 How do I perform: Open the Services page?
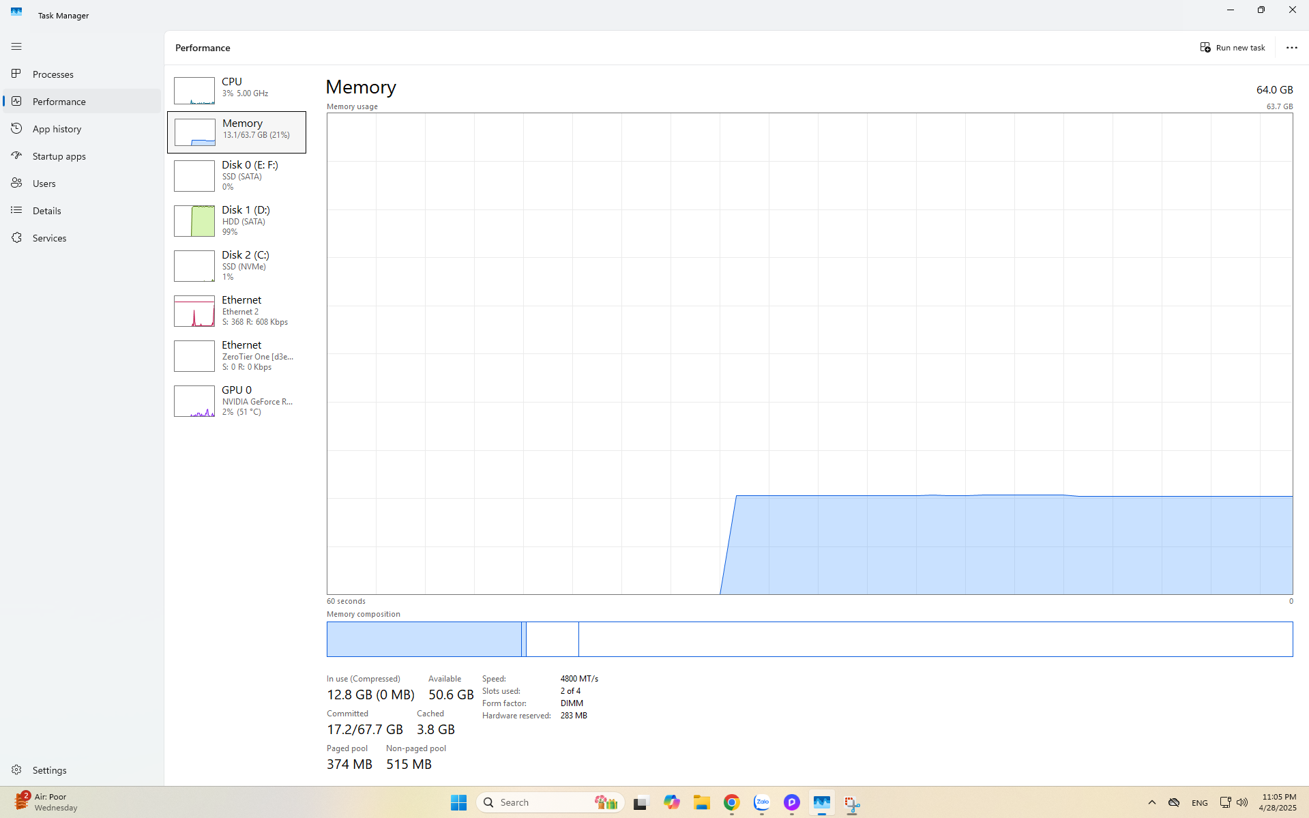tap(82, 237)
